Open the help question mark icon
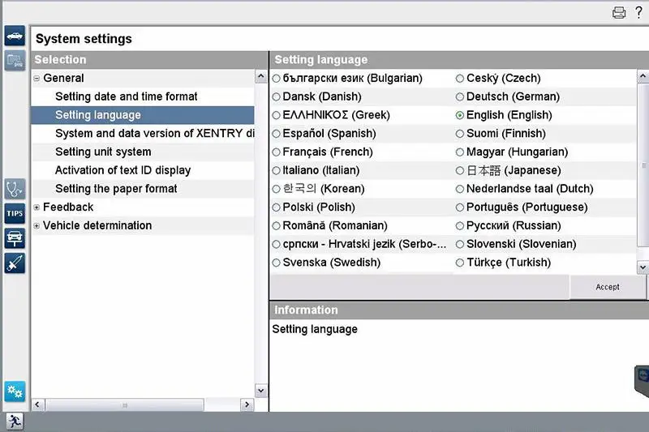The image size is (649, 432). tap(638, 12)
